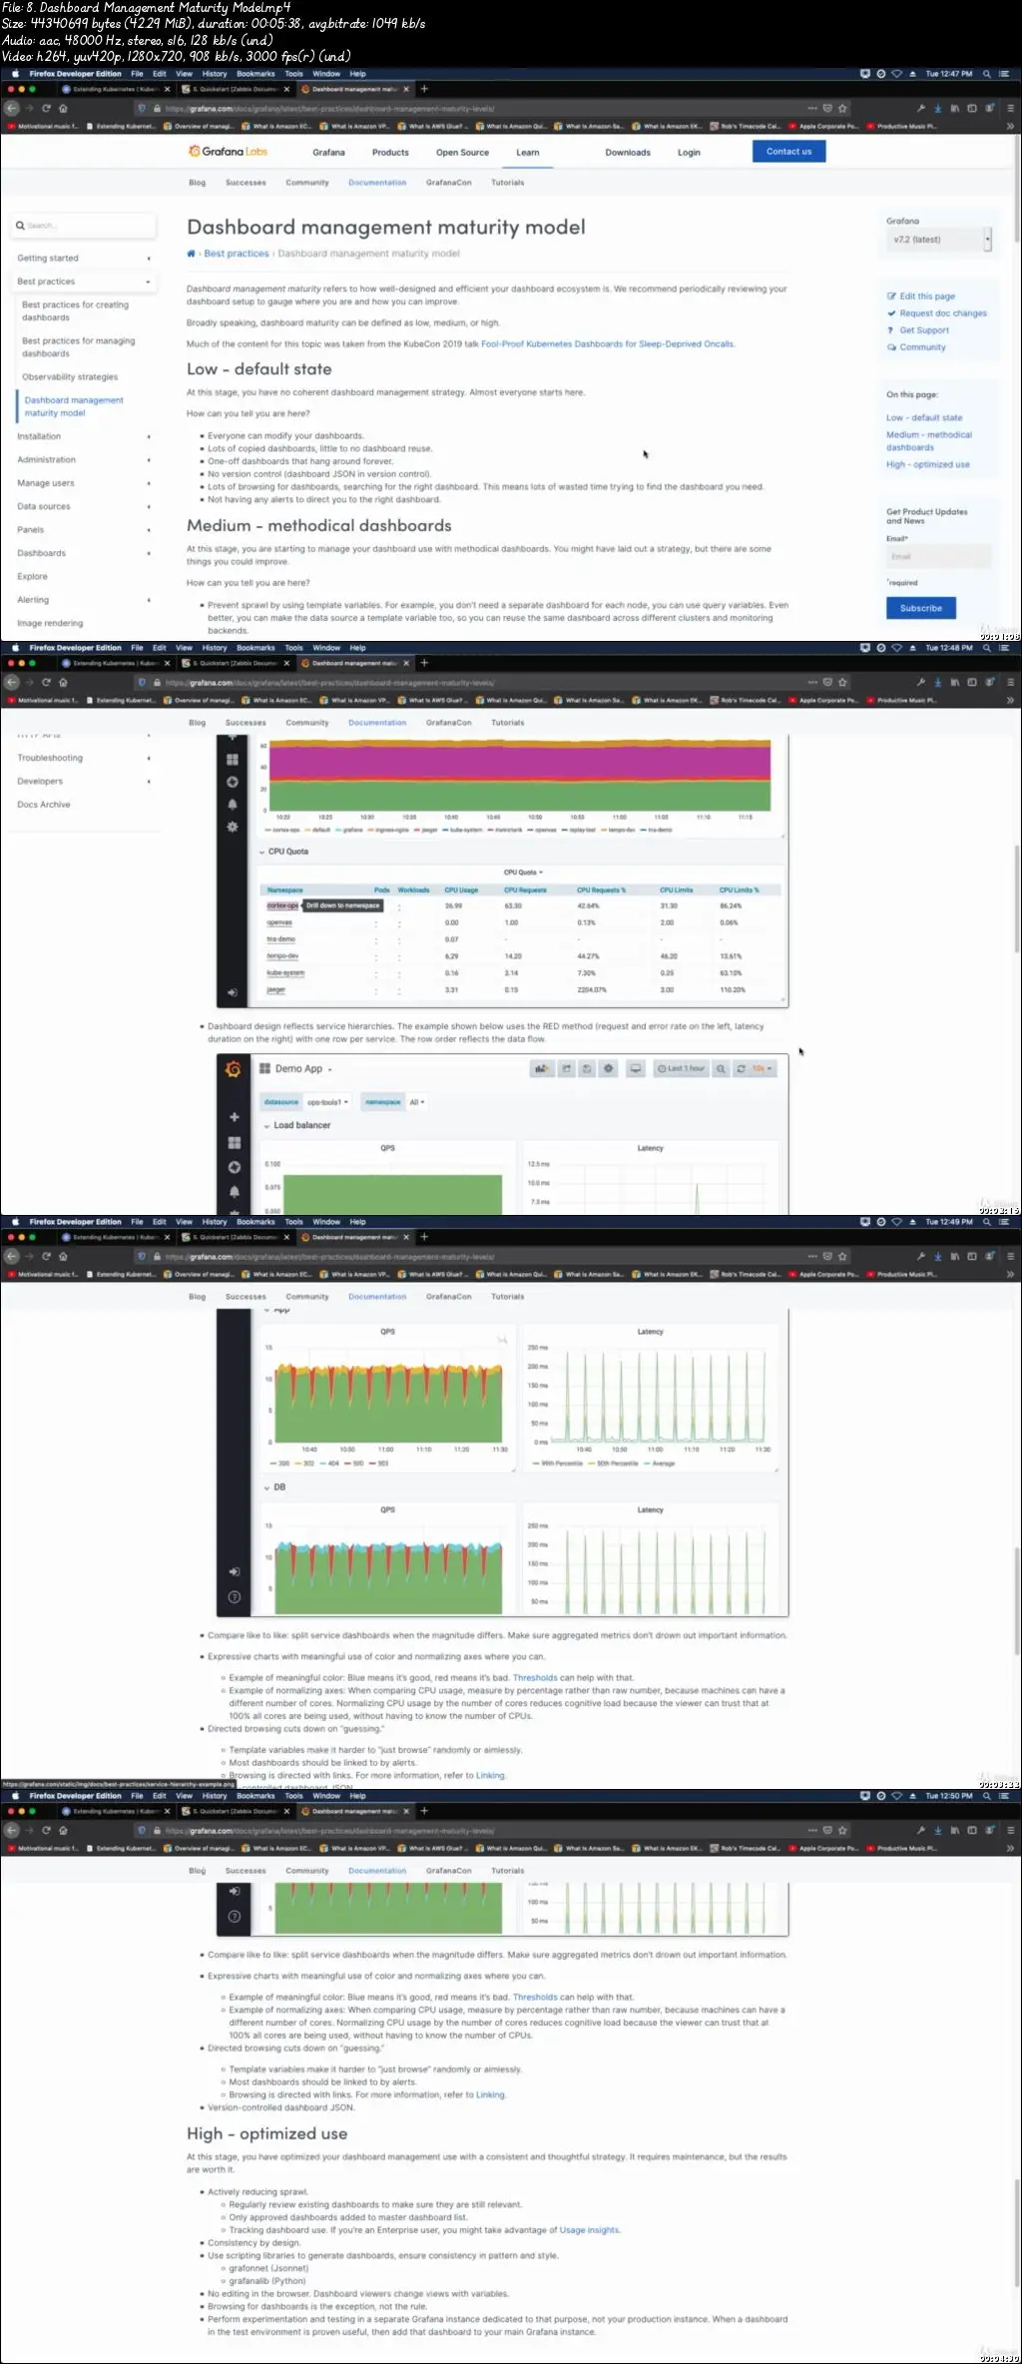This screenshot has height=2364, width=1022.
Task: Open the Last 1 hour time picker
Action: [681, 1068]
